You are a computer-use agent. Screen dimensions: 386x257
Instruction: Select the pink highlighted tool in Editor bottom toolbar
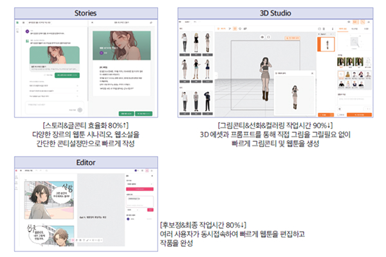point(73,240)
